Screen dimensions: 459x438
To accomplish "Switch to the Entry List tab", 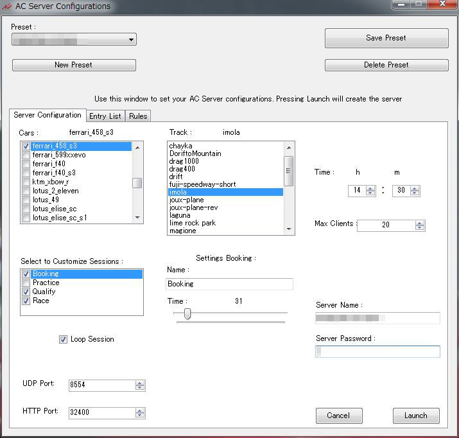I will pyautogui.click(x=105, y=116).
